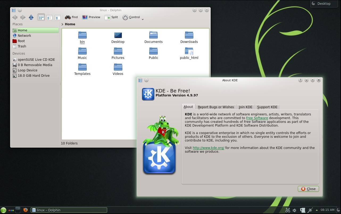Screen dimensions: 341x214
Task: Open About KDE window menu icon
Action: tap(140, 80)
